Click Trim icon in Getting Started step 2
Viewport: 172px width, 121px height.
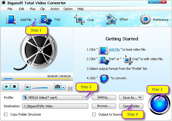[104, 60]
